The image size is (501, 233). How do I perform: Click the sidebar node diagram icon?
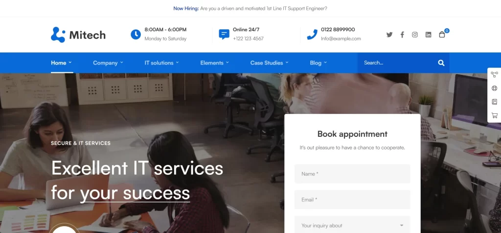(494, 75)
